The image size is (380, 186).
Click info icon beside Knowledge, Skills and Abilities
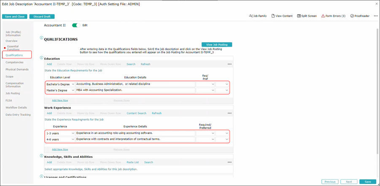tap(41, 156)
